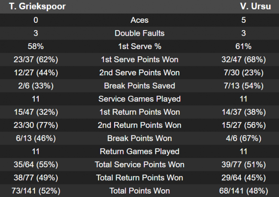279x197 pixels.
Task: Click the Service Games Played label
Action: point(139,99)
